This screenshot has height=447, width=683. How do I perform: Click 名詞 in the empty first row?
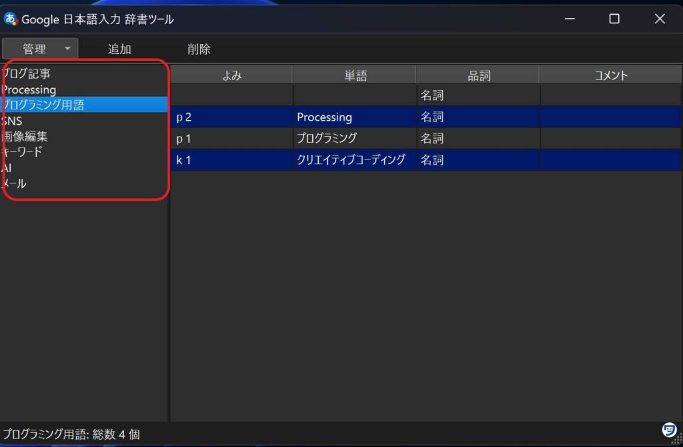(x=478, y=95)
